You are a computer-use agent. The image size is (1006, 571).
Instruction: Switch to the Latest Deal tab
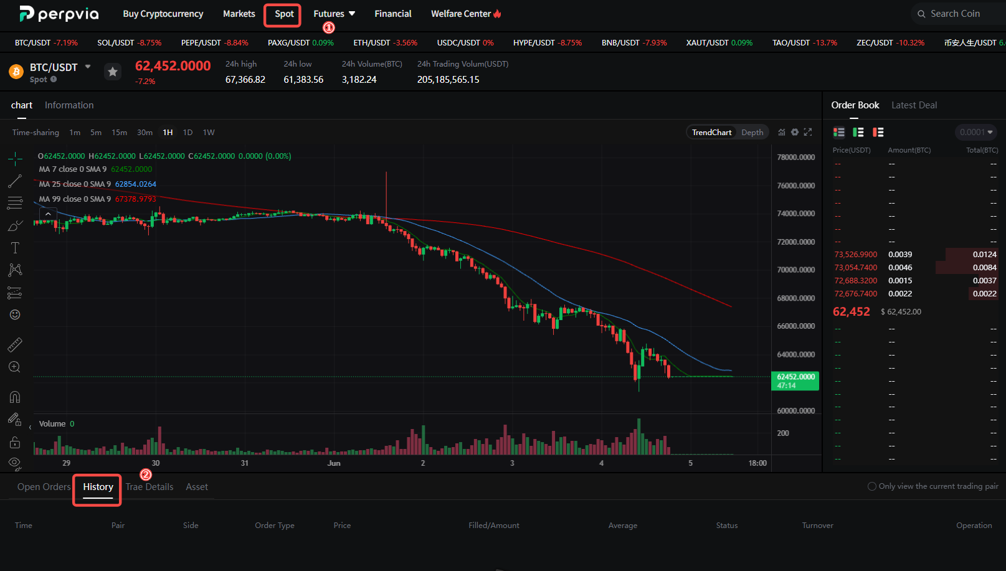[x=914, y=105]
